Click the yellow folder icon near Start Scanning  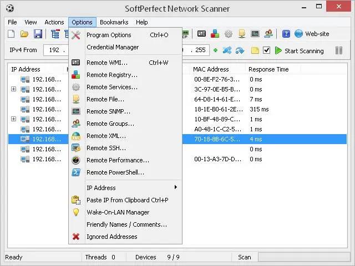click(255, 50)
